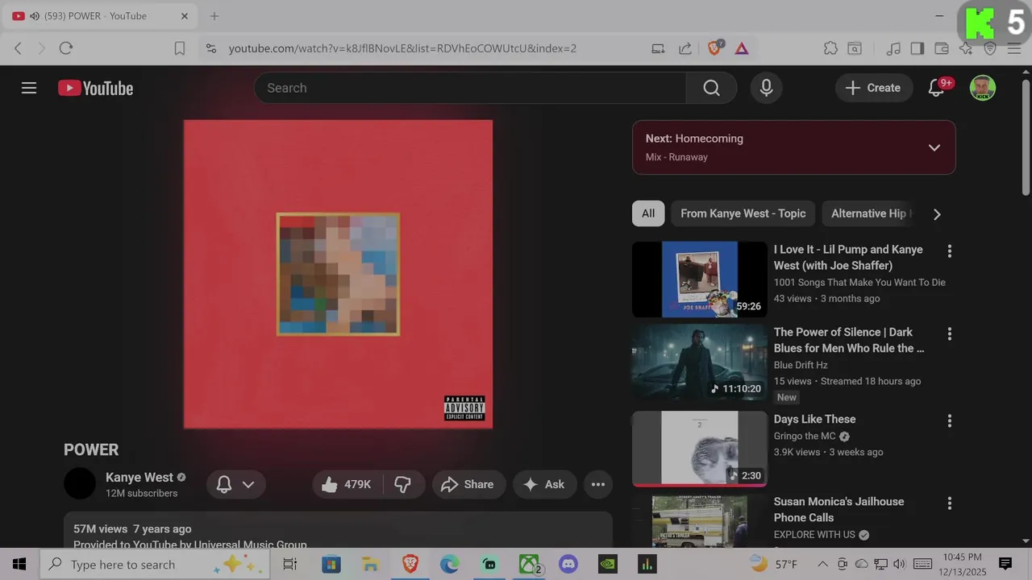
Task: Open options for The Power of Silence video
Action: click(949, 333)
